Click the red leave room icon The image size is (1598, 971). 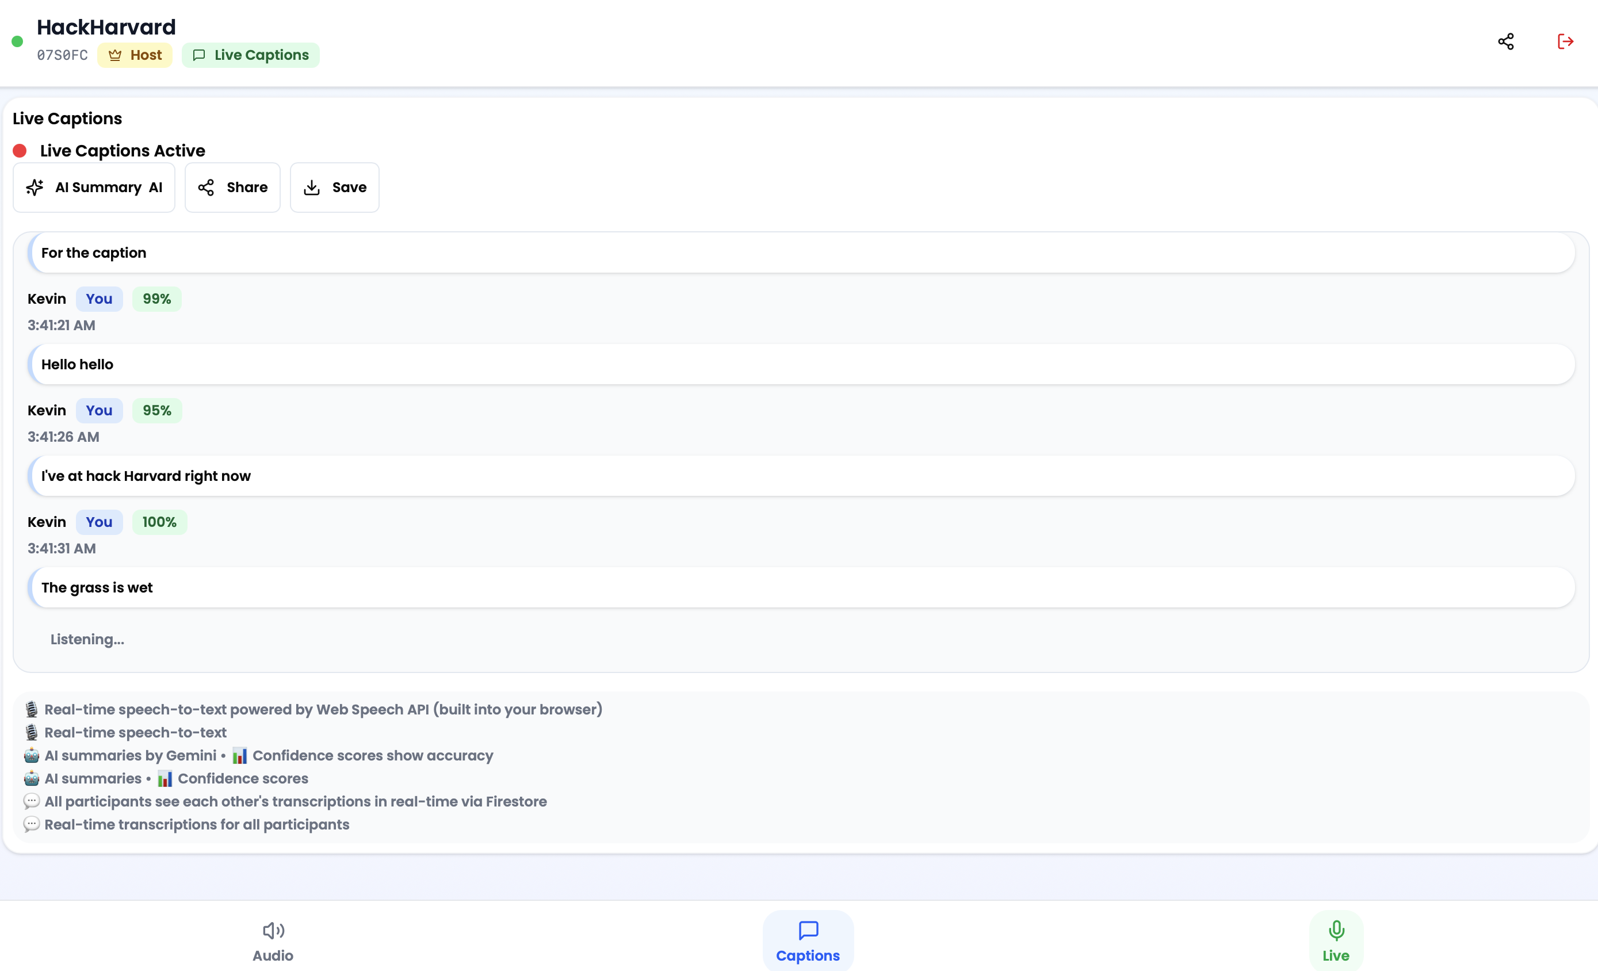[1565, 41]
